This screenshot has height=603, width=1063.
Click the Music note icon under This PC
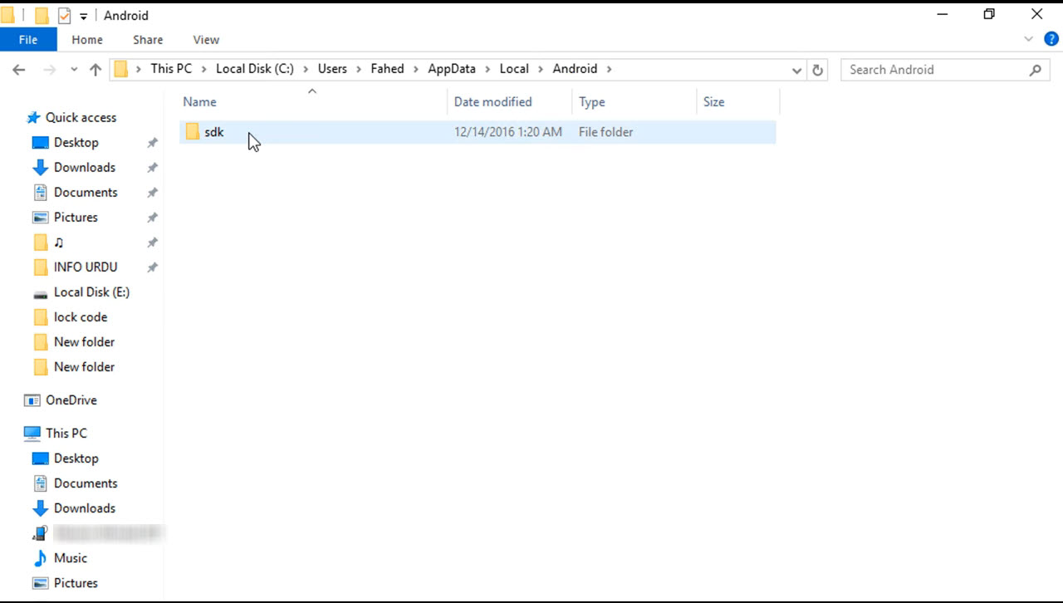click(x=40, y=558)
